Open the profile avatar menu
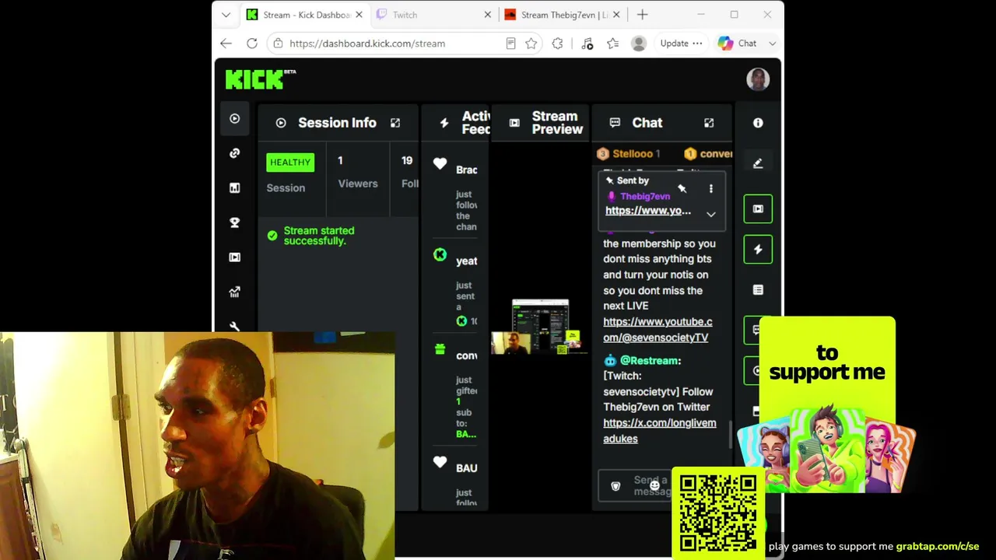 coord(758,79)
